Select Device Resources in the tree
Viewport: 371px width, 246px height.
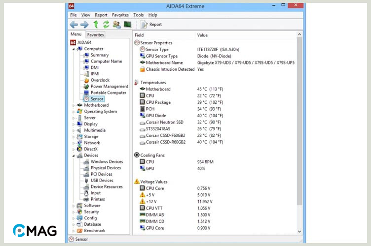pos(107,186)
